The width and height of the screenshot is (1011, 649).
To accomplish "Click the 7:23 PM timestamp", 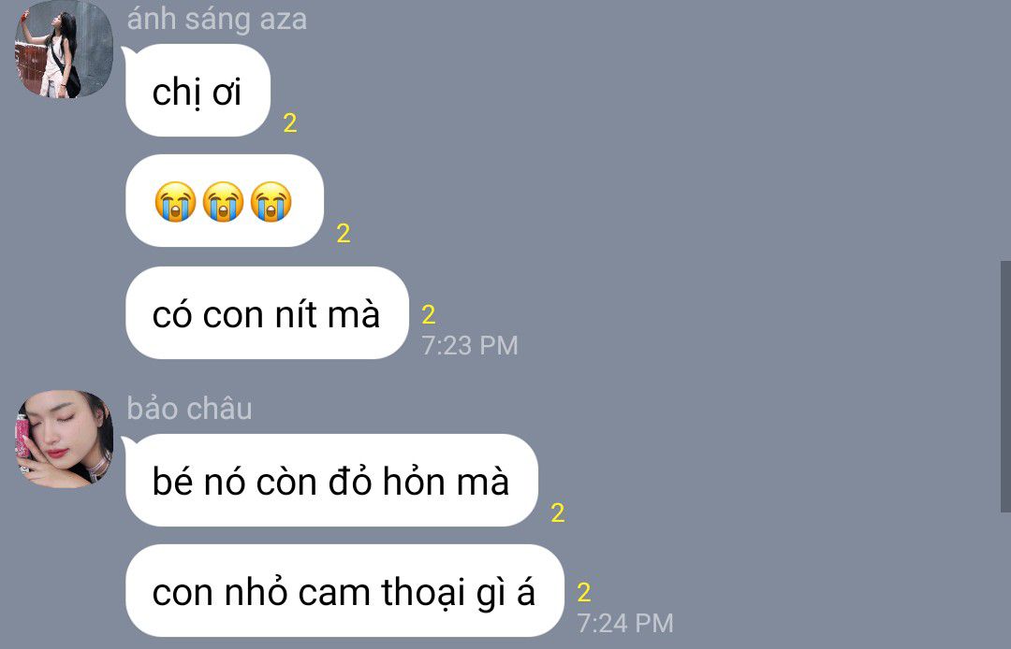I will pos(470,346).
